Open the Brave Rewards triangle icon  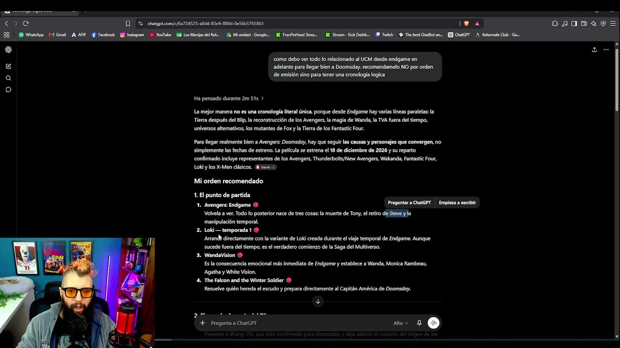click(477, 23)
